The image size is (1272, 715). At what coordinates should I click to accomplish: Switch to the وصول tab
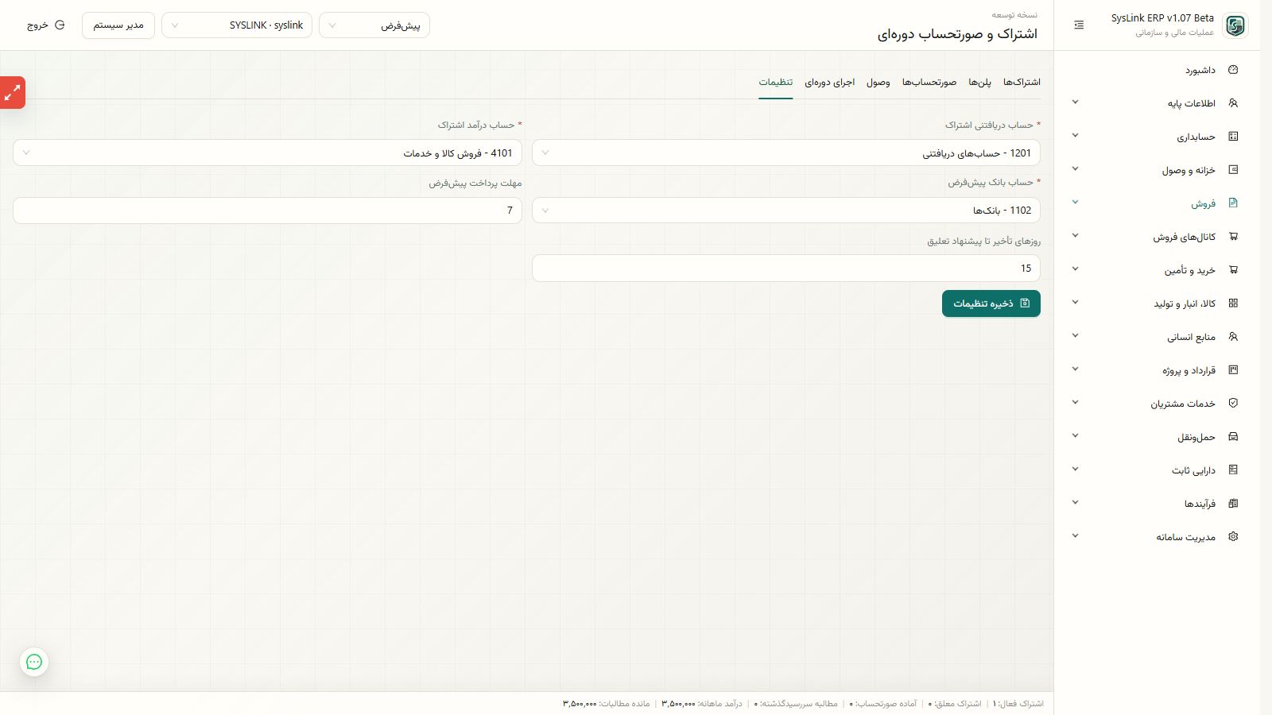878,82
